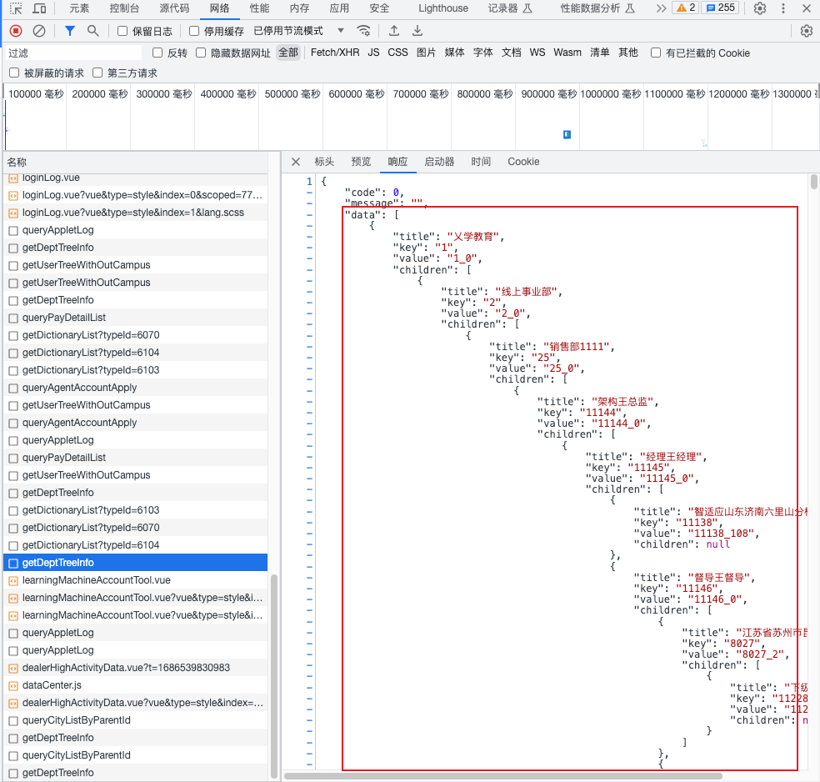Switch to 控制台 panel tab
This screenshot has height=782, width=820.
tap(124, 8)
